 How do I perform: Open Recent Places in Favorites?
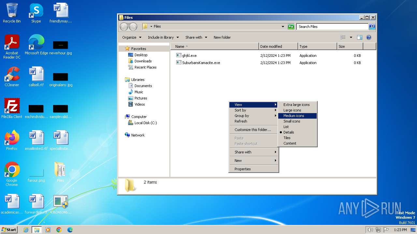(142, 67)
